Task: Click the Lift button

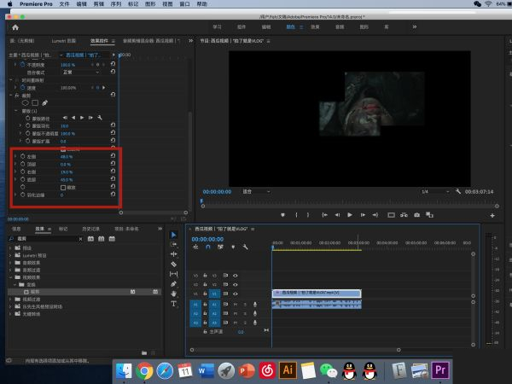Action: (x=391, y=215)
